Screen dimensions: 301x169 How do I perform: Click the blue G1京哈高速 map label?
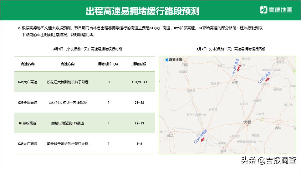point(264,78)
